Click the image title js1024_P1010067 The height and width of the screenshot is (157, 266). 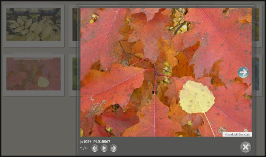pos(95,141)
